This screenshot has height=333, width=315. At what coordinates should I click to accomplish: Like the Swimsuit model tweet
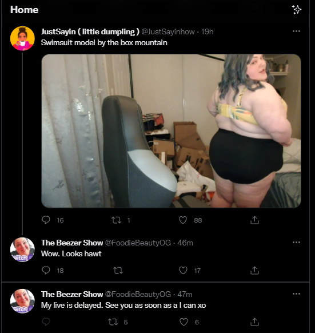click(183, 220)
